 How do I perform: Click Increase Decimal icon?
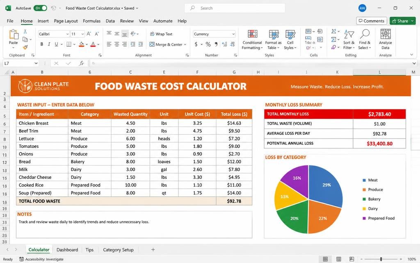pyautogui.click(x=224, y=44)
